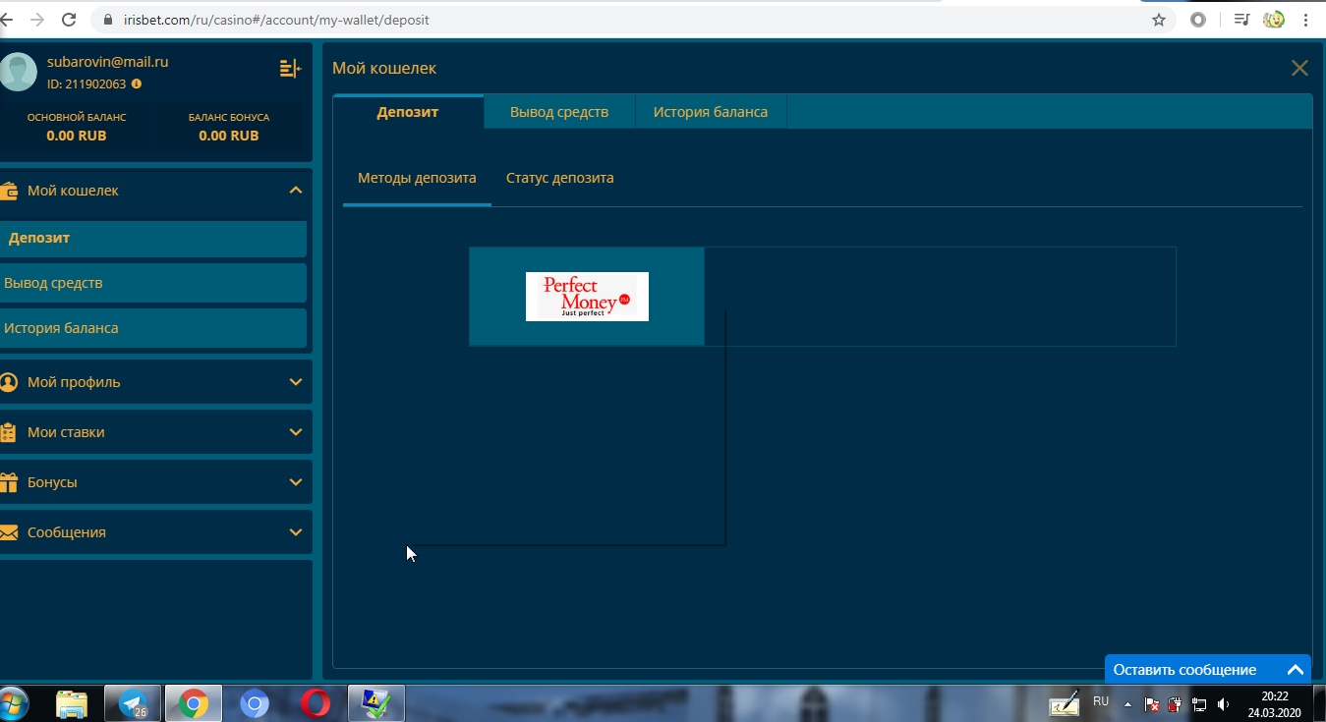
Task: Expand the Оставить сообщение chat chevron
Action: [1295, 670]
